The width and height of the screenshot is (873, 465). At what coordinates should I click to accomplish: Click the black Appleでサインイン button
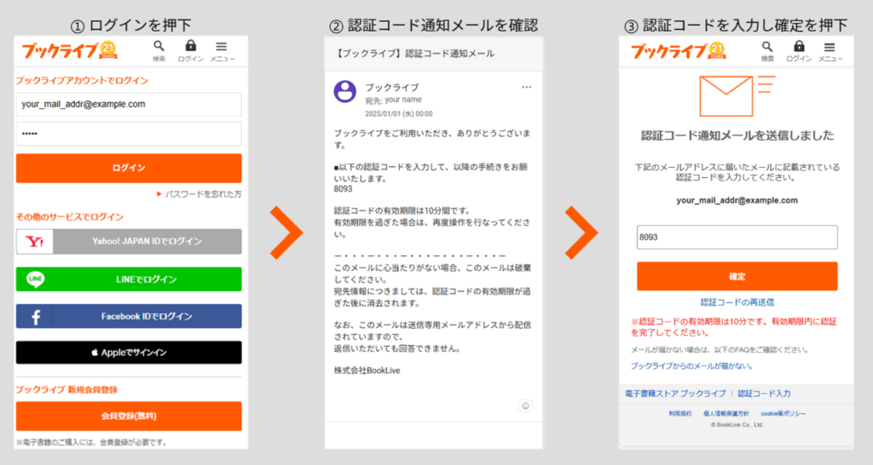[x=129, y=353]
